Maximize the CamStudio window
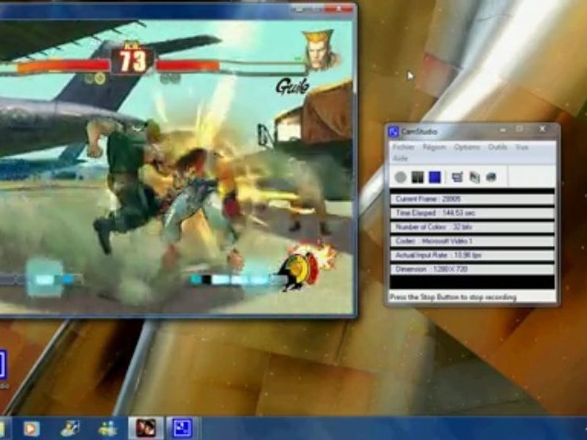 coord(520,129)
